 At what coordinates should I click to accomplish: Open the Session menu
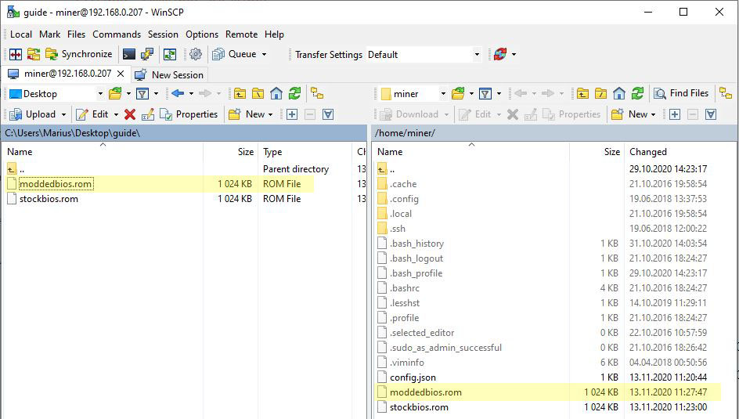(163, 34)
